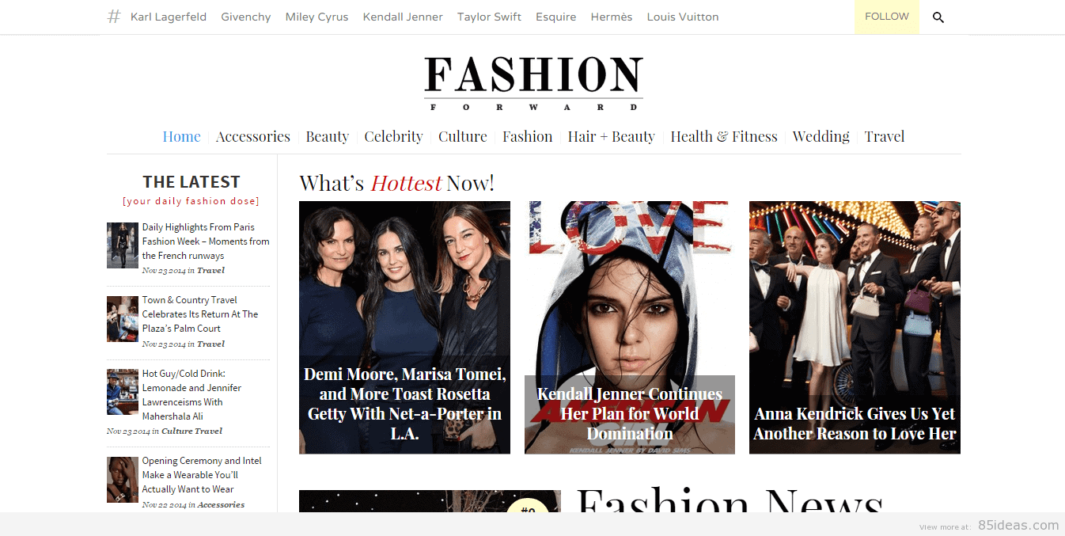The image size is (1065, 536).
Task: Click the What's Hottest Now heading
Action: (x=396, y=183)
